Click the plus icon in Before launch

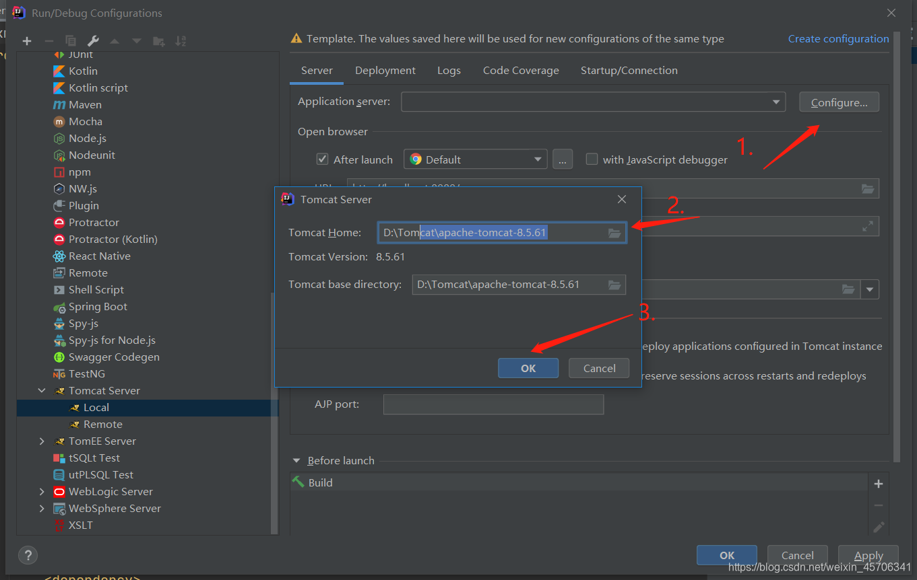click(878, 484)
